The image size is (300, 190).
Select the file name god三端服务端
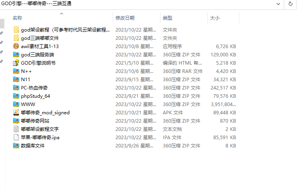tap(37, 55)
